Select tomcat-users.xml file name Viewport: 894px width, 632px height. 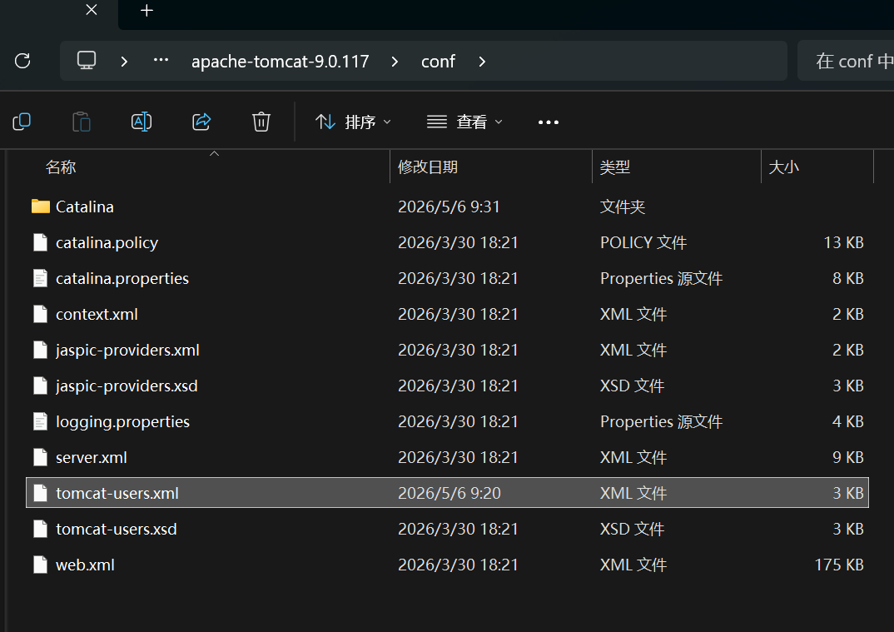click(x=117, y=493)
